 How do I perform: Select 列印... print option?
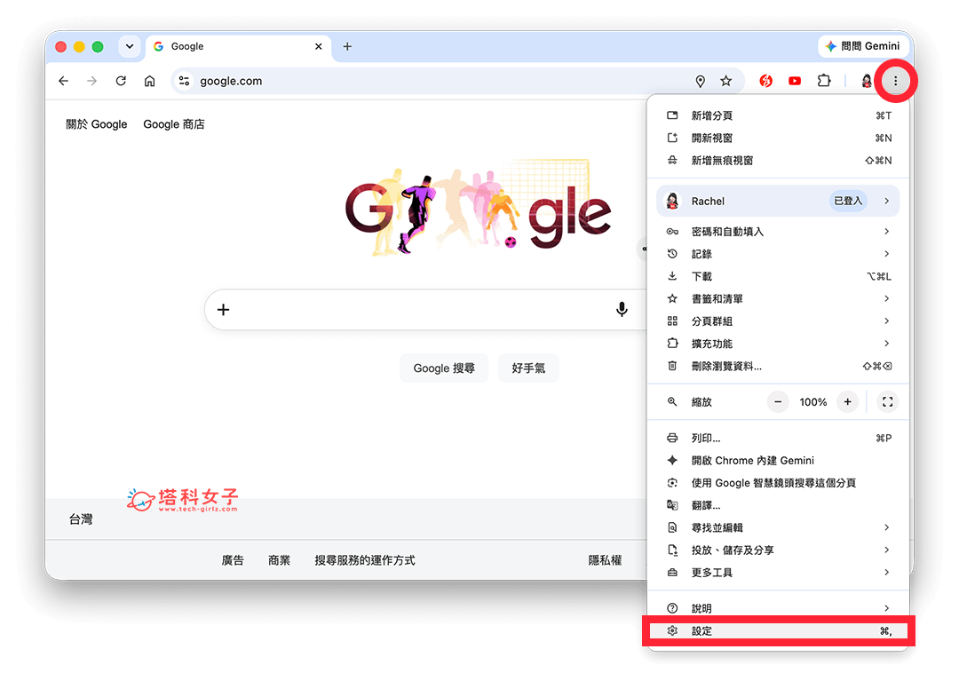click(x=778, y=438)
